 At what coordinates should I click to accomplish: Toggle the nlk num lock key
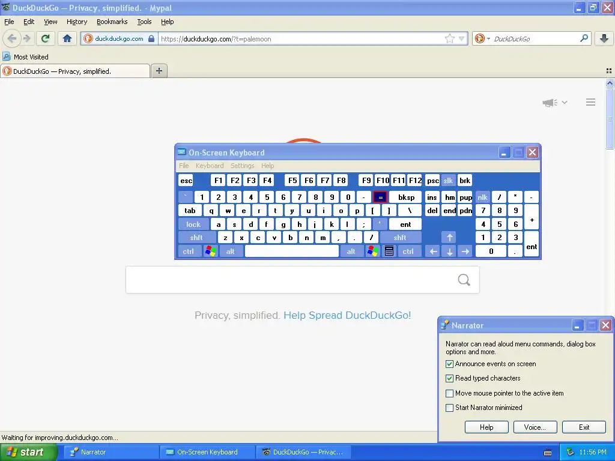point(482,197)
